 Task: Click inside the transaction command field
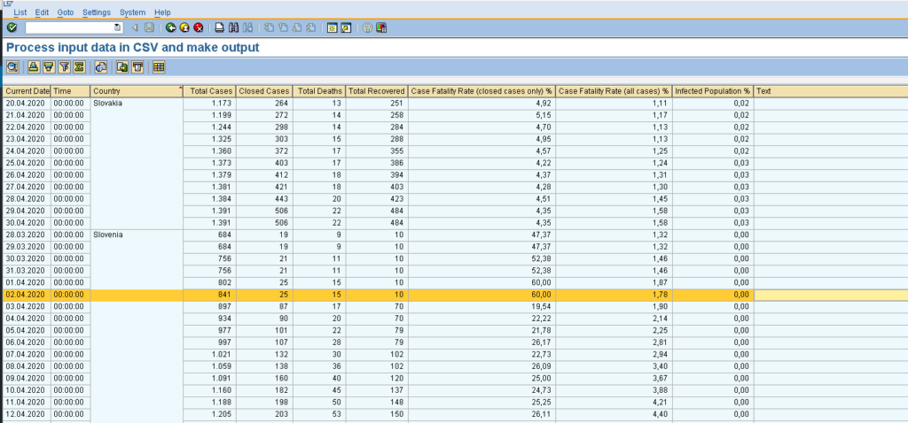(69, 27)
